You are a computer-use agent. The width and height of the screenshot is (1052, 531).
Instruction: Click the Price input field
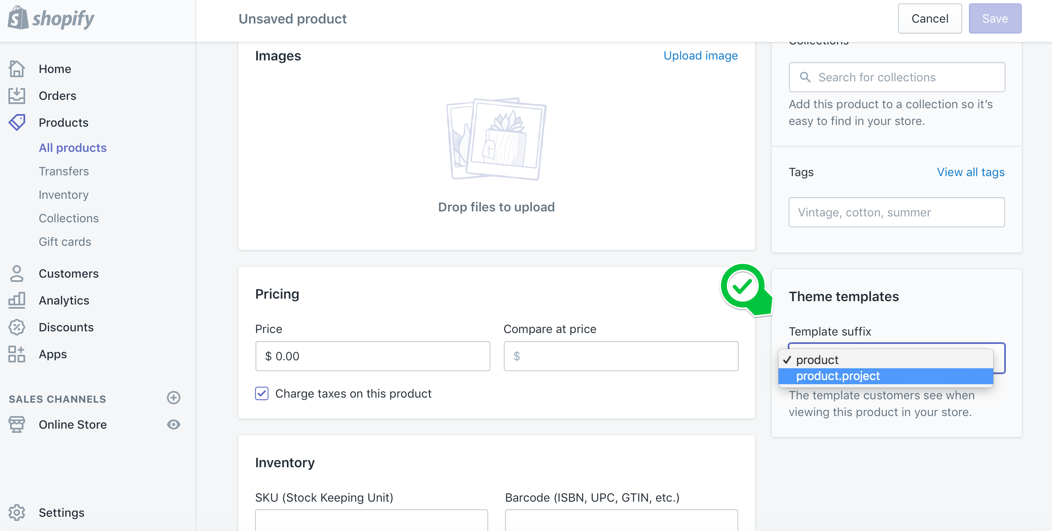click(x=373, y=356)
